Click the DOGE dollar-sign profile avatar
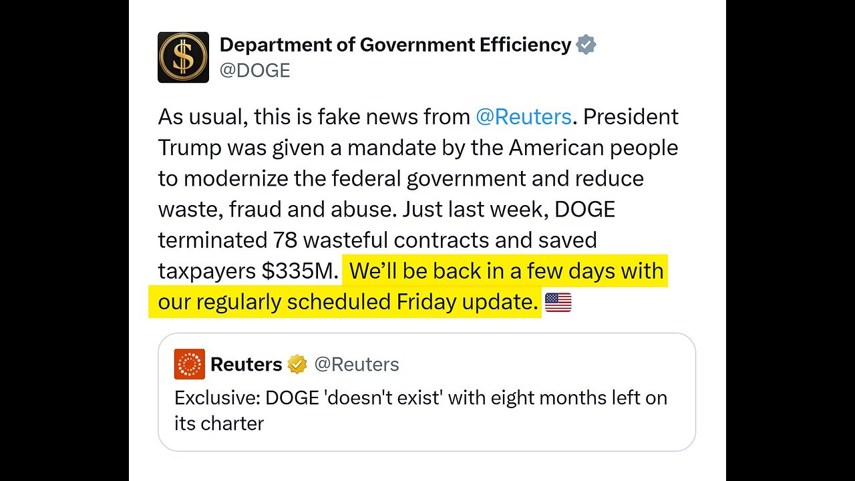The image size is (855, 481). click(183, 57)
